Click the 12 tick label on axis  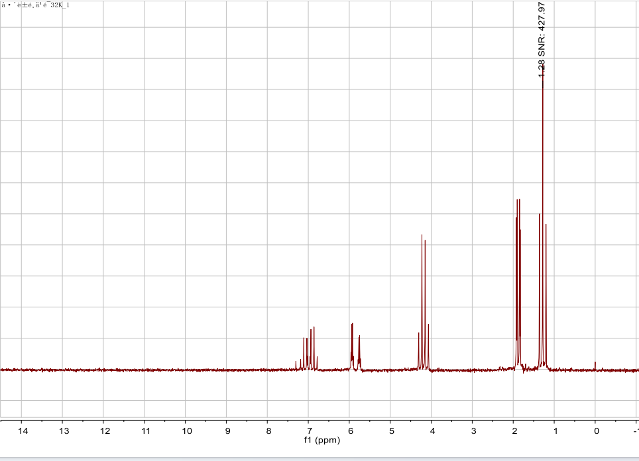[104, 431]
